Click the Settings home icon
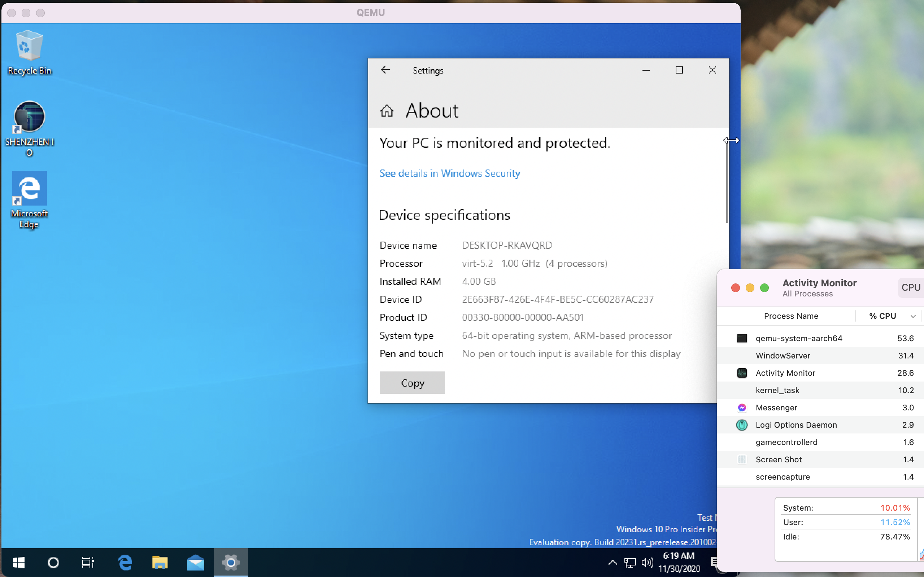Screen dimensions: 924x577 (387, 111)
